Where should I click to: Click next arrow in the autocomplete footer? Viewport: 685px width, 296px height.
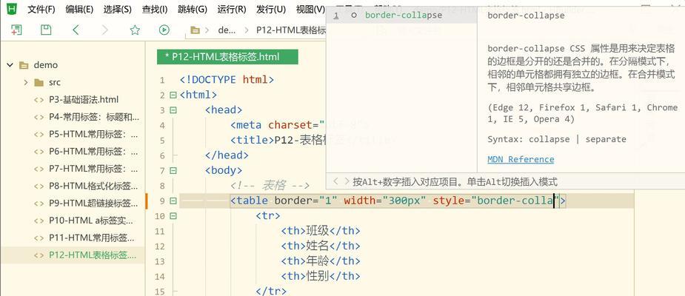(x=347, y=181)
